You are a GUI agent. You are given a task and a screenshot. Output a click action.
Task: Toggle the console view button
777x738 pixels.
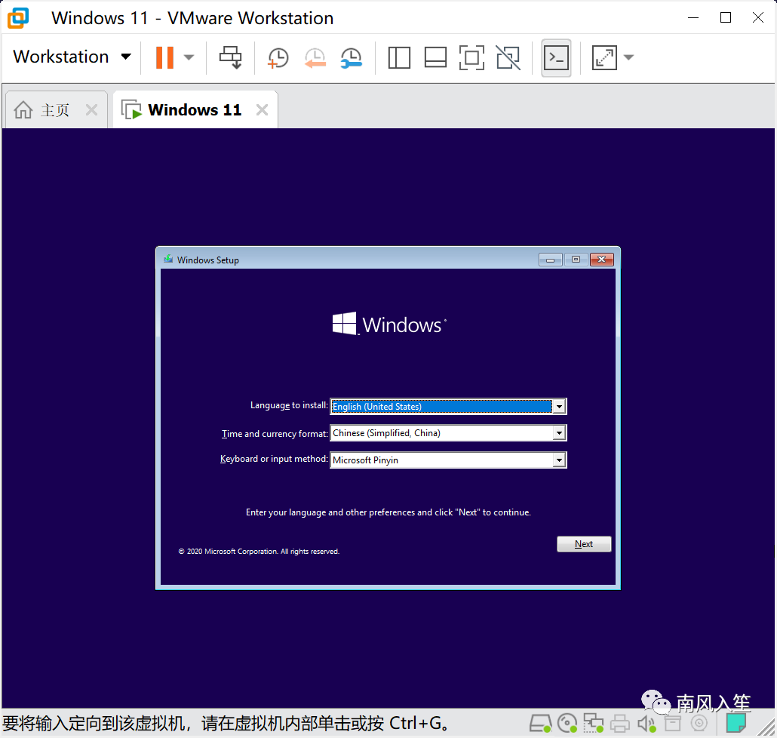click(556, 58)
